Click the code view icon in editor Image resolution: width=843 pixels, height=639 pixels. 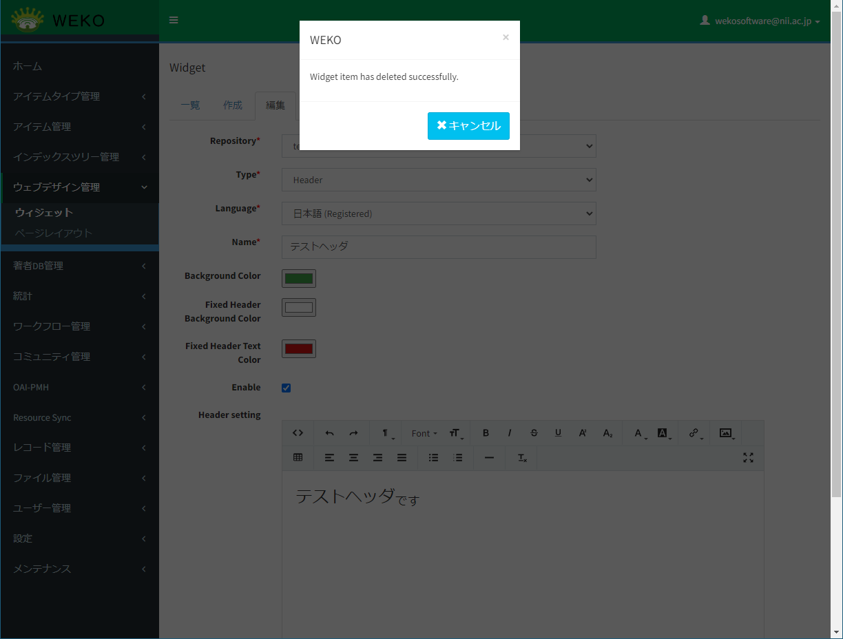click(298, 433)
